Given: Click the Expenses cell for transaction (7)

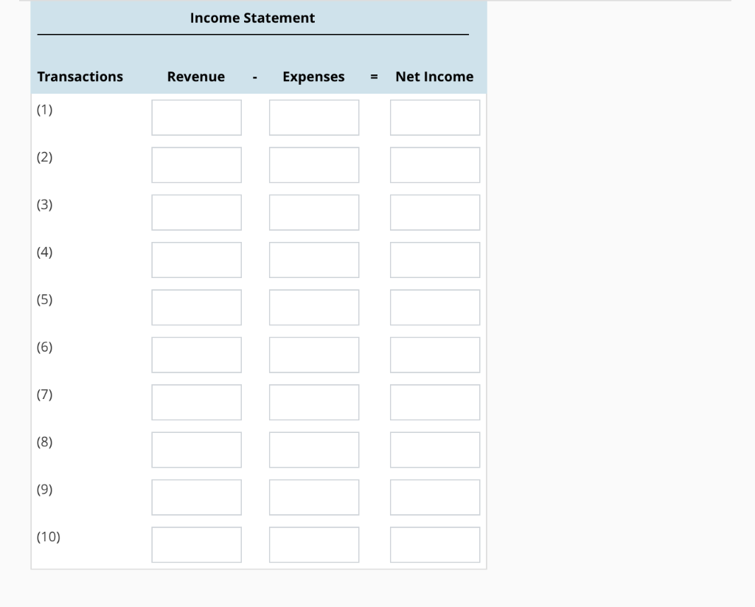Looking at the screenshot, I should pos(314,402).
